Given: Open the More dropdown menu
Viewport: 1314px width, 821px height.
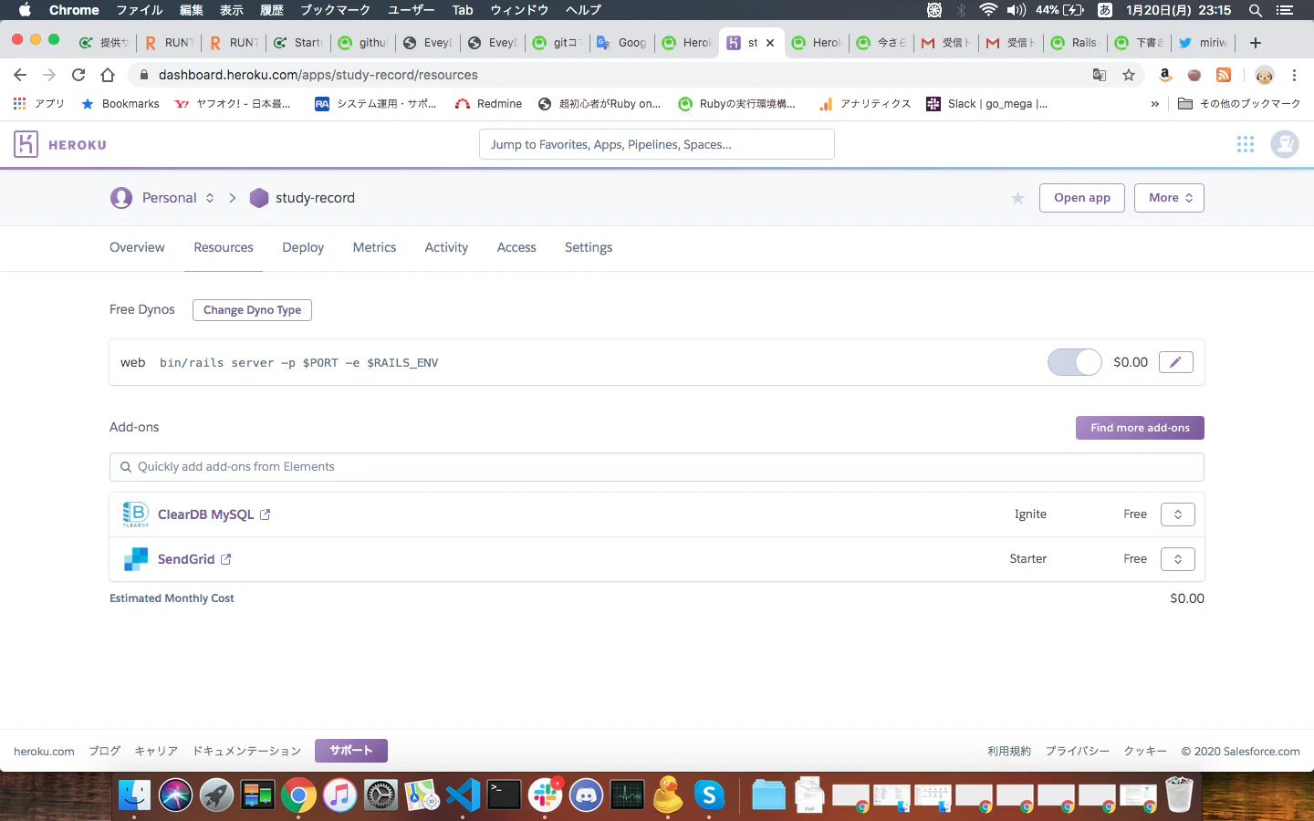Looking at the screenshot, I should (1169, 198).
